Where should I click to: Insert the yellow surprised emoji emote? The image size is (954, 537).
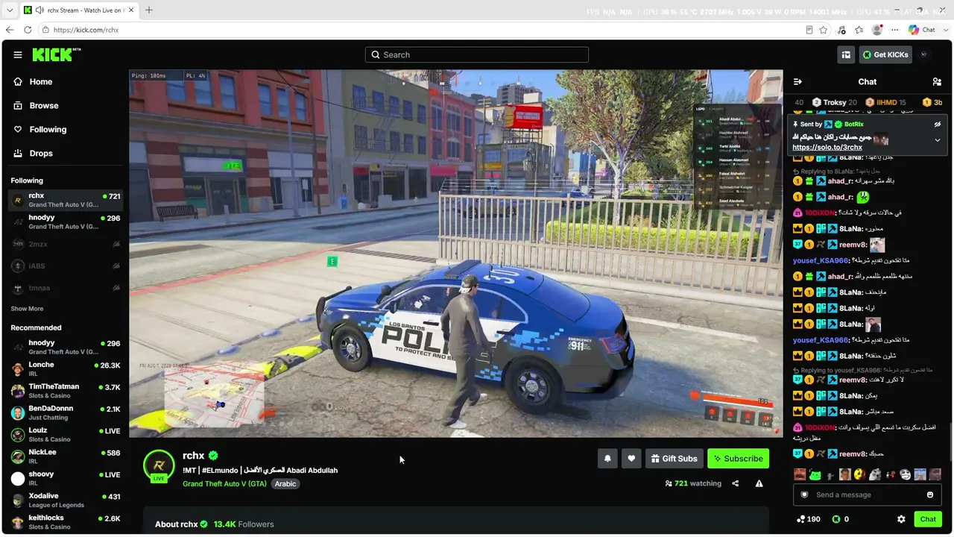(859, 474)
